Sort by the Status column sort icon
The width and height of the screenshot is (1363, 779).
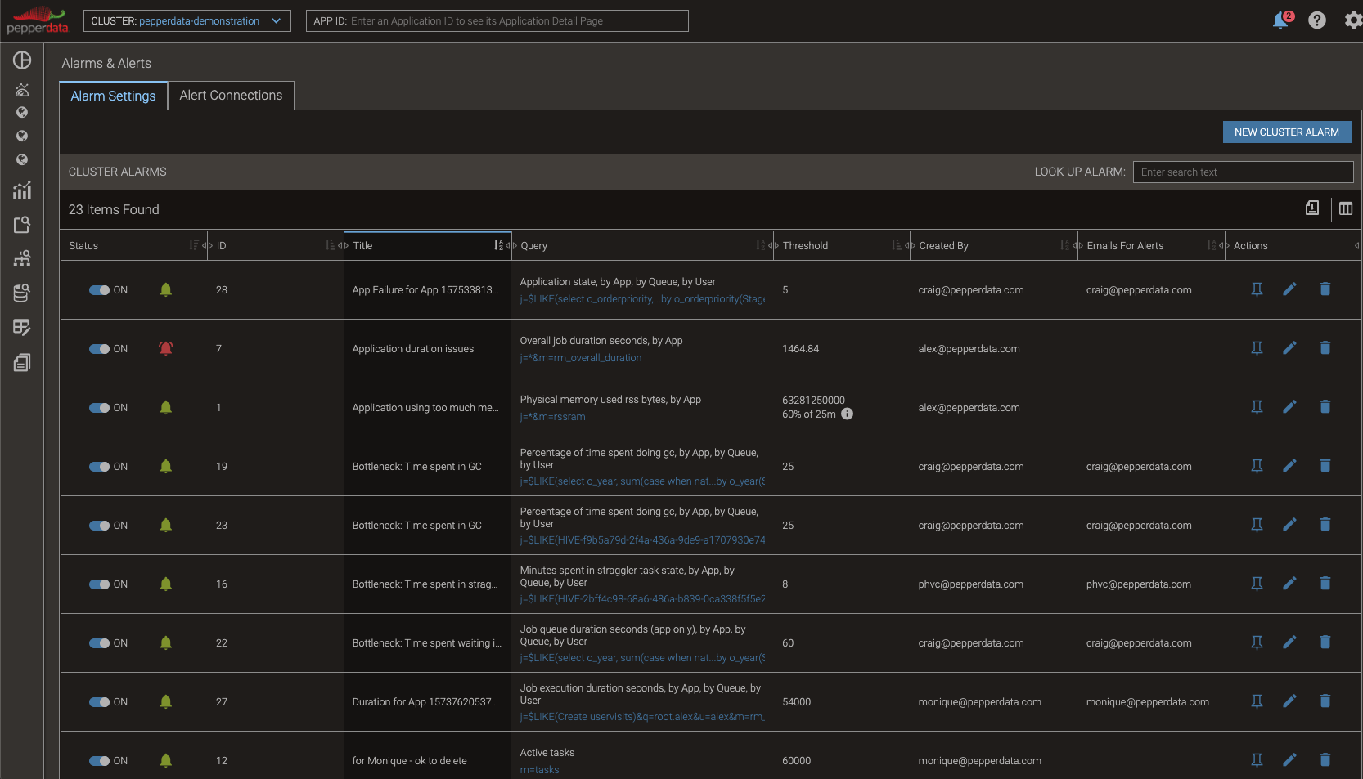194,245
